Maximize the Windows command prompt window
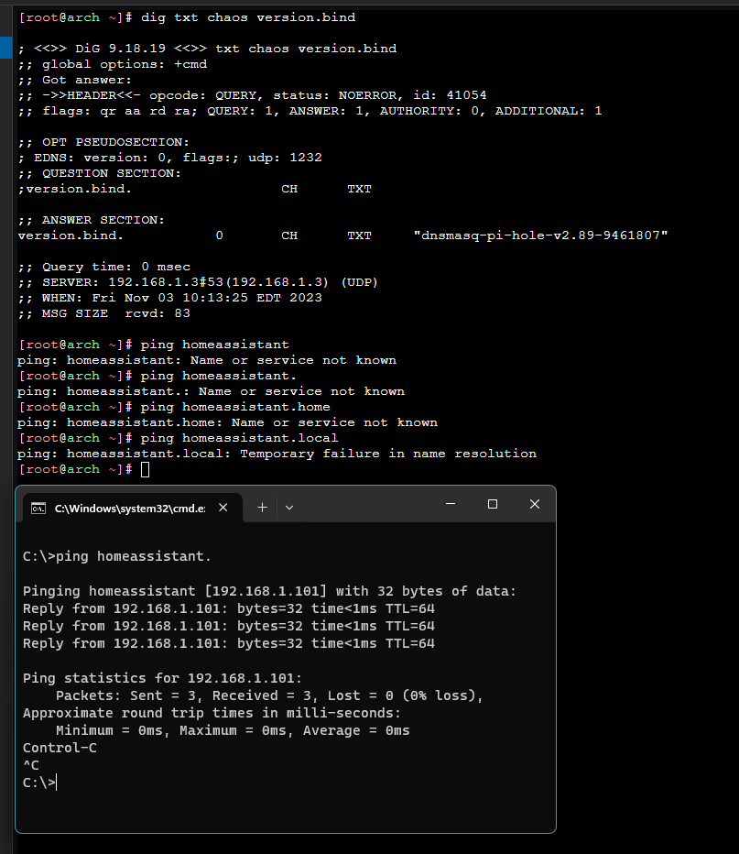Image resolution: width=739 pixels, height=854 pixels. tap(493, 505)
